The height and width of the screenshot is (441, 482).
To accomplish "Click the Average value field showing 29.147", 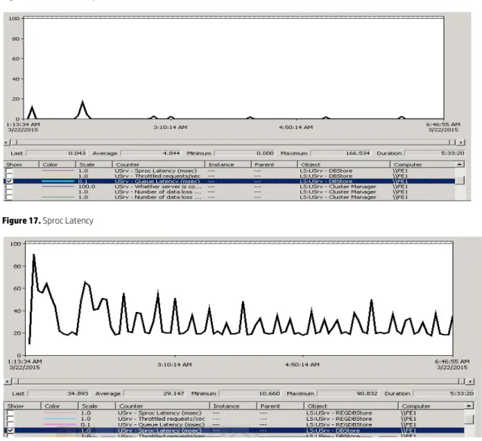I will (x=155, y=394).
